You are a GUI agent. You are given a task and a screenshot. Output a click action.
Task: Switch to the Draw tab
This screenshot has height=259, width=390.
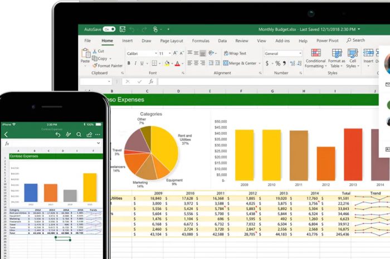[x=146, y=41]
